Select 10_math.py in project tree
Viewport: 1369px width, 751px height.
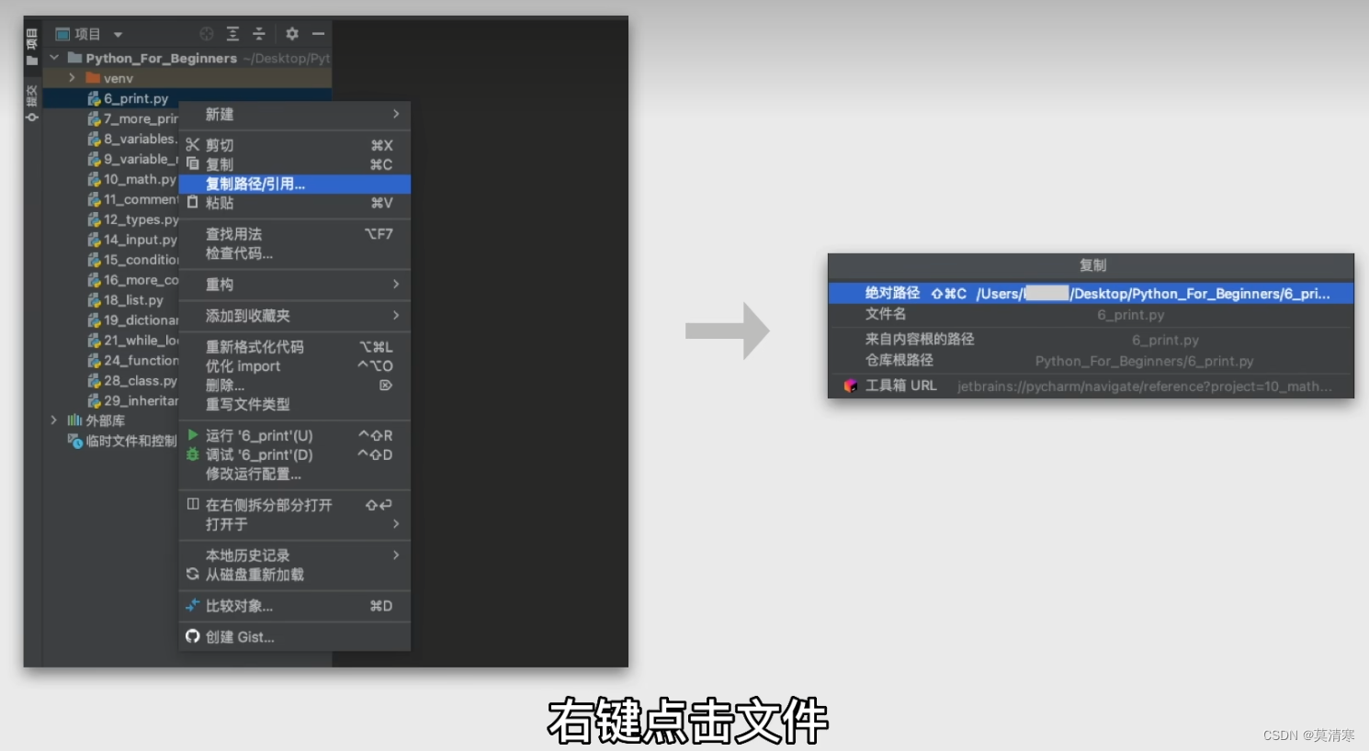[132, 179]
